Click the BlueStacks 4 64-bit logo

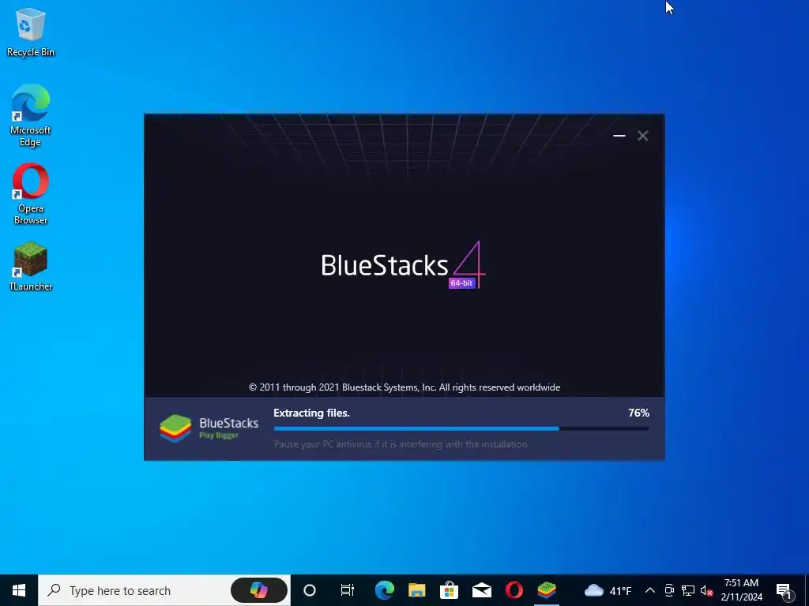coord(404,265)
